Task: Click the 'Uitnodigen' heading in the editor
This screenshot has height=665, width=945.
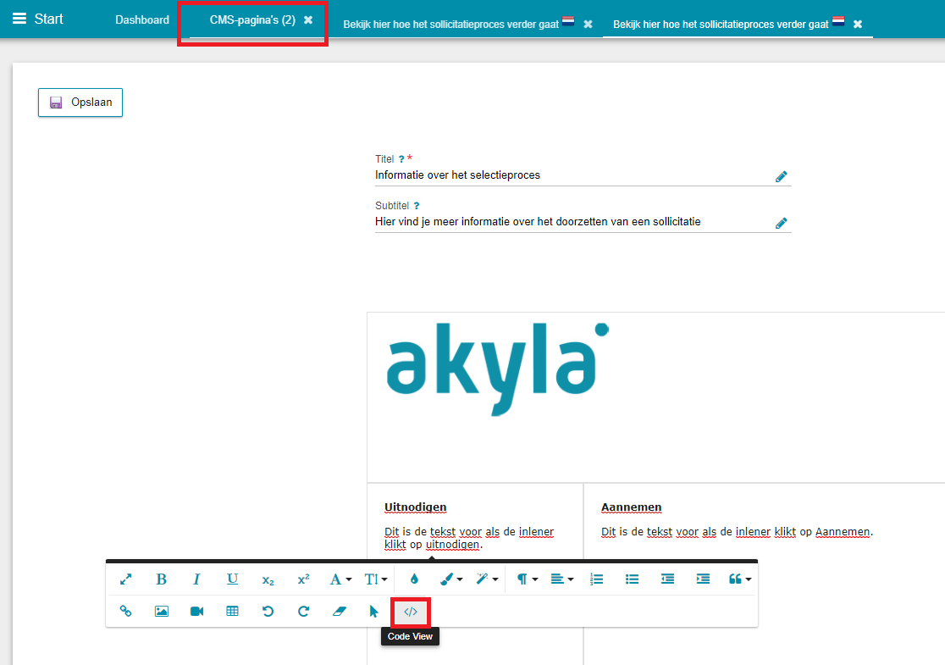Action: click(x=415, y=507)
